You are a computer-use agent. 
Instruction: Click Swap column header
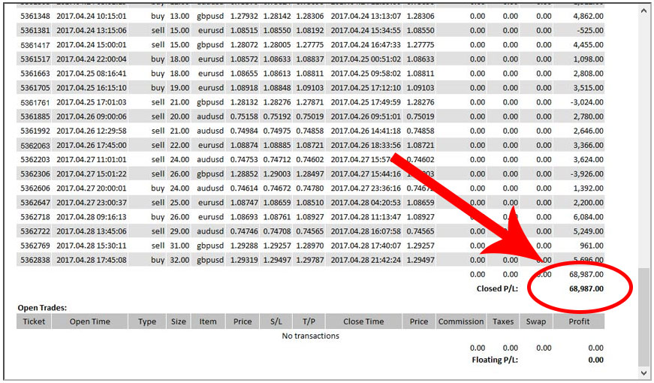(x=536, y=321)
